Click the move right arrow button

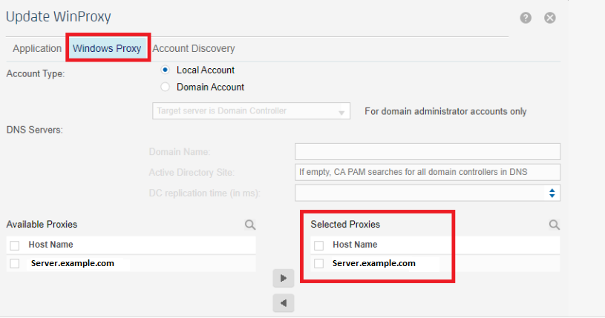(283, 278)
